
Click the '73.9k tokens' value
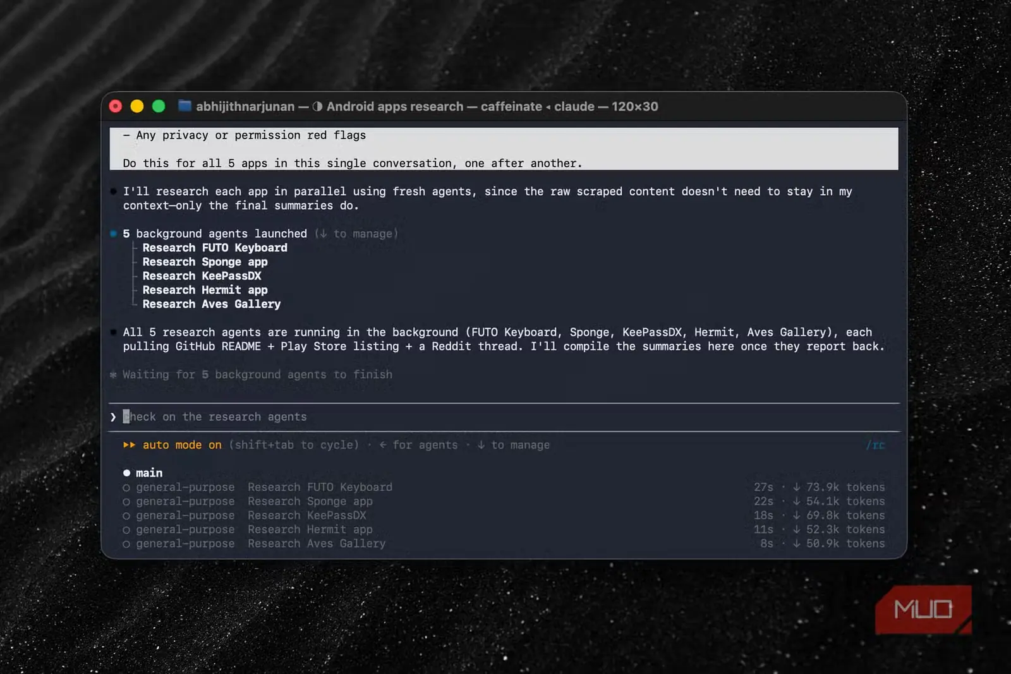pyautogui.click(x=845, y=487)
